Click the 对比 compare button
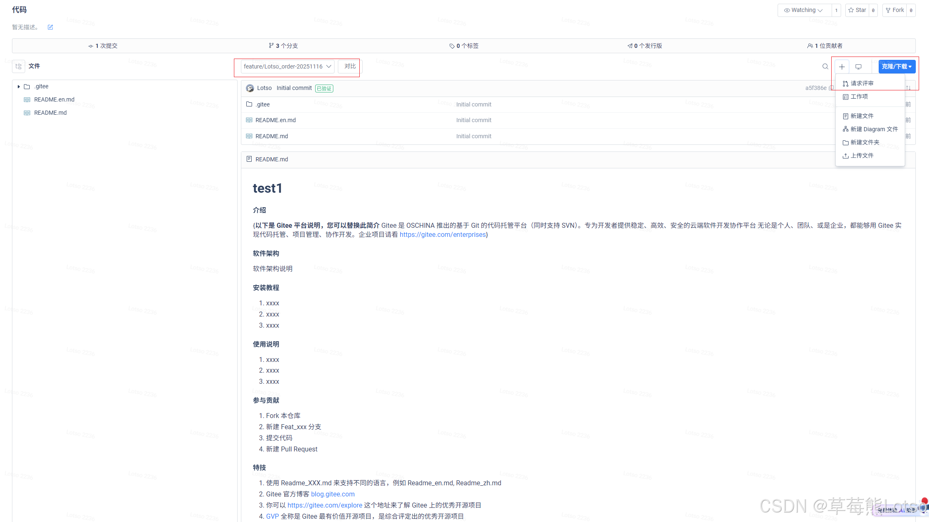Viewport: 929px width, 522px height. pyautogui.click(x=349, y=66)
